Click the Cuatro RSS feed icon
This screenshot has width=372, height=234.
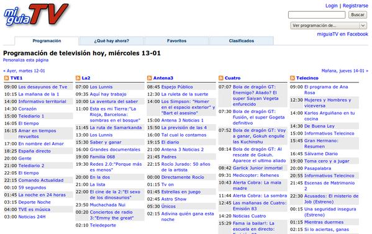[221, 78]
